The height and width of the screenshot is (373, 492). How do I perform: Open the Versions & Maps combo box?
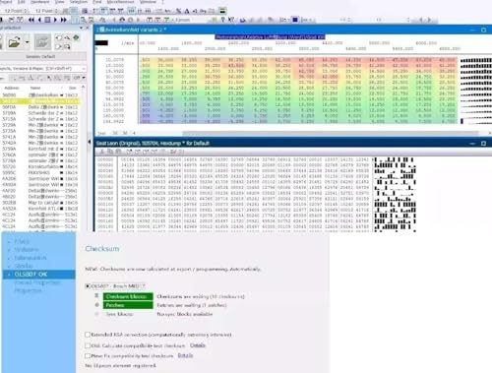tap(42, 68)
